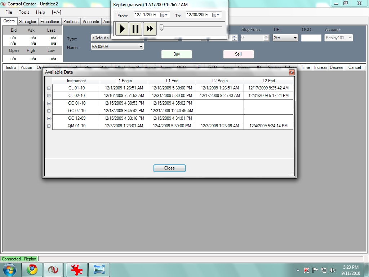
Task: Click the Close button in Available Data
Action: 169,168
